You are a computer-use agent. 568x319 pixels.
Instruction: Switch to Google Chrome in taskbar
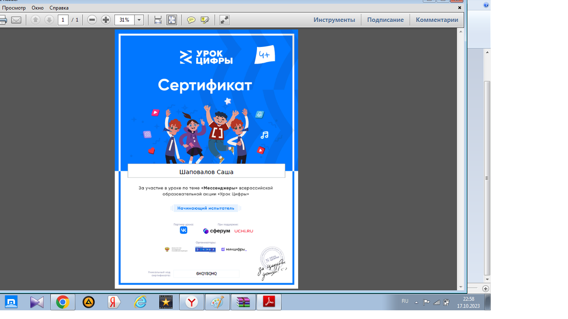[63, 302]
